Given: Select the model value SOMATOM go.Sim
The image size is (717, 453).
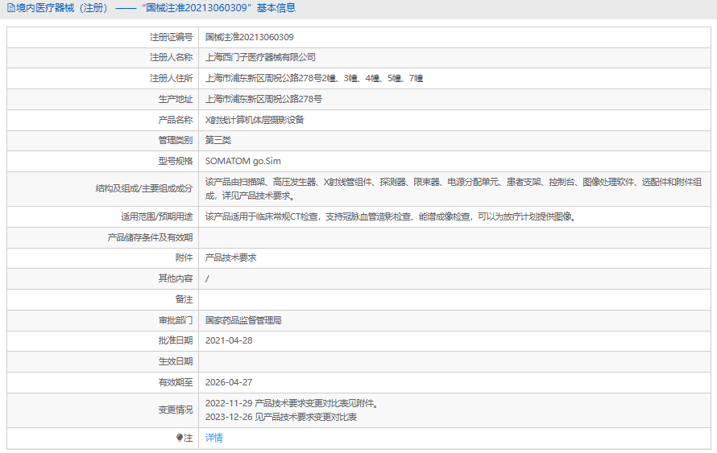Looking at the screenshot, I should point(243,161).
